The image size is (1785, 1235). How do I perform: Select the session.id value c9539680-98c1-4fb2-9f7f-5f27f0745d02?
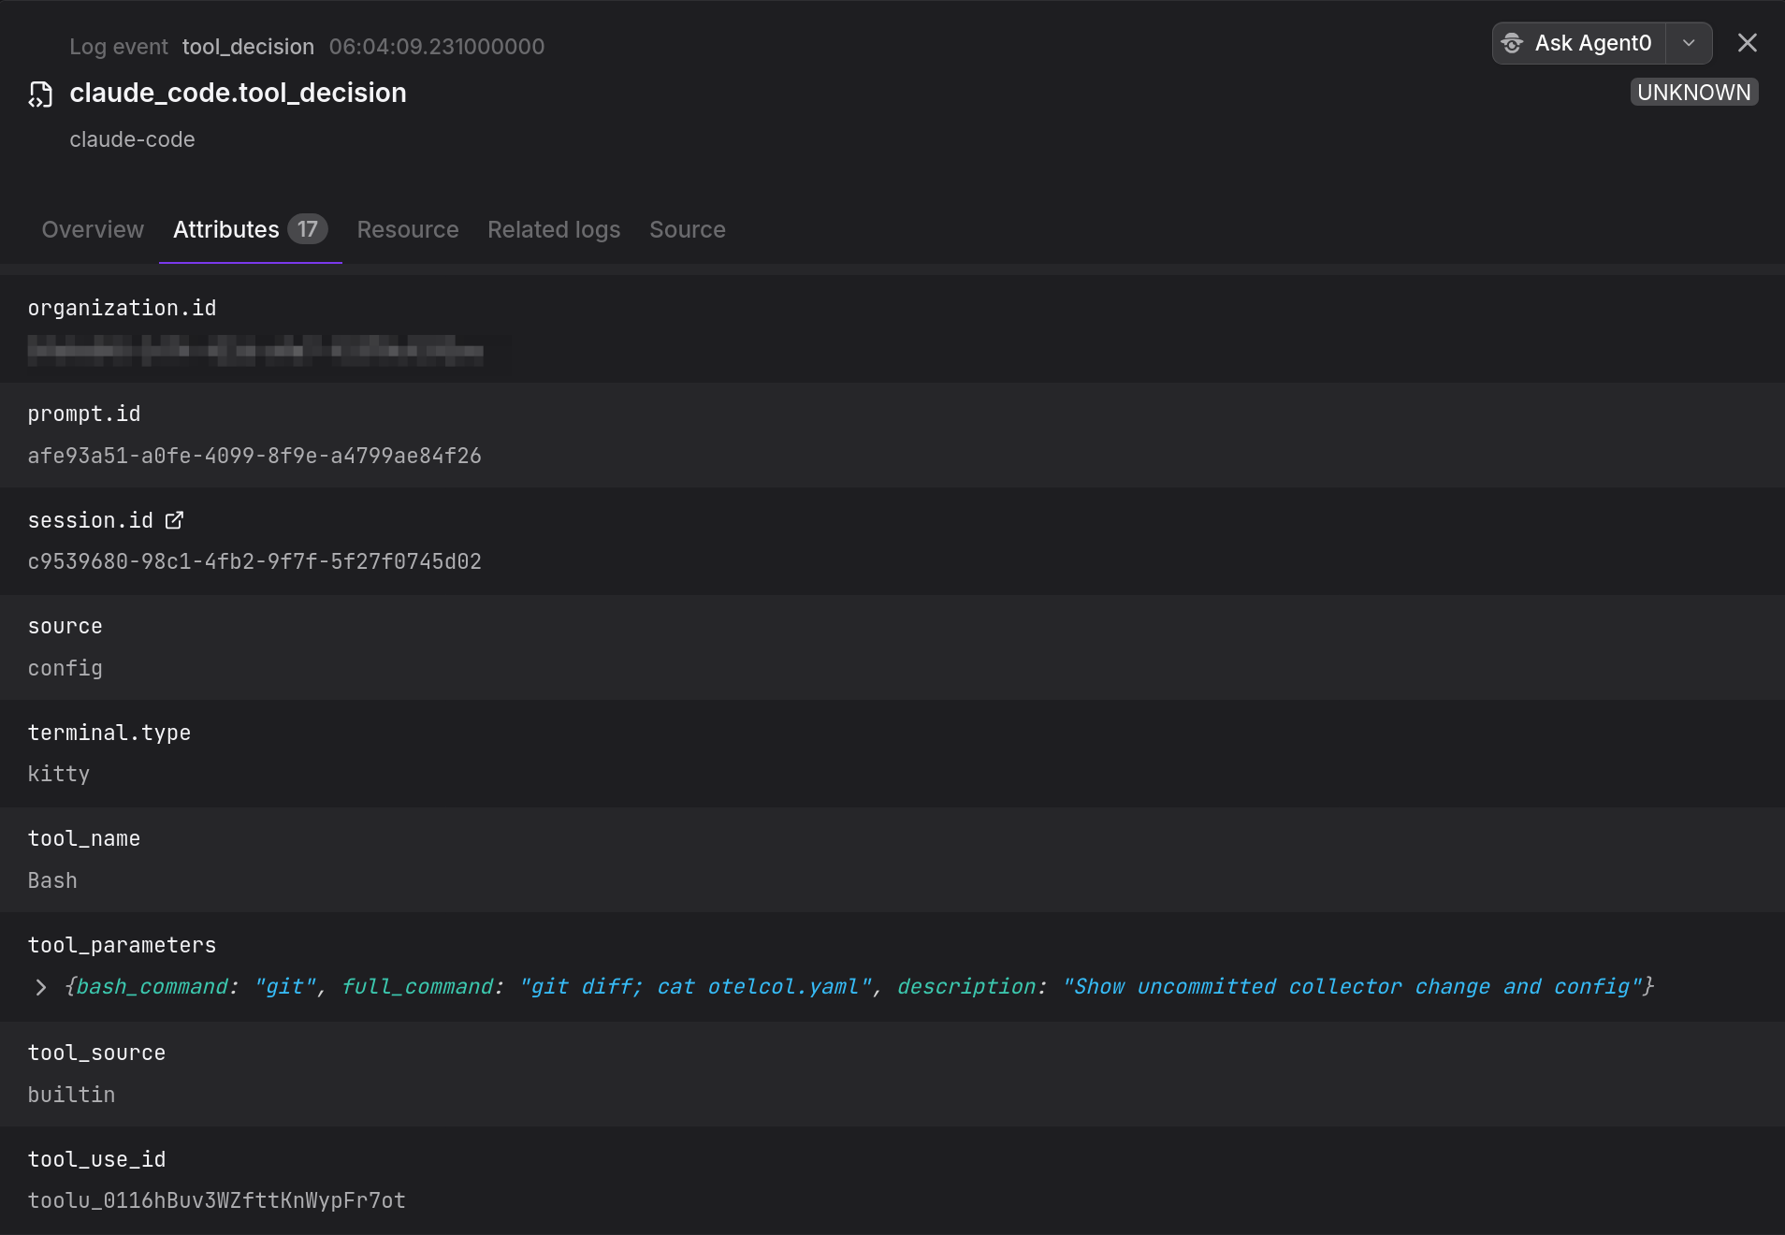254,561
